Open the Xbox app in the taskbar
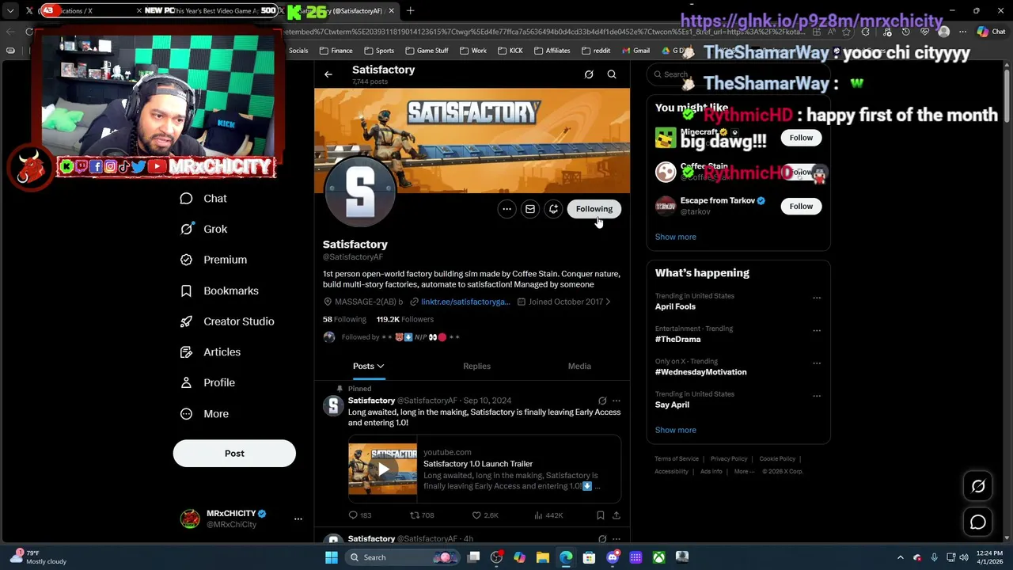This screenshot has height=570, width=1013. click(x=658, y=557)
